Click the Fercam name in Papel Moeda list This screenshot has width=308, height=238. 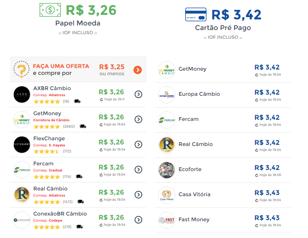[x=43, y=163]
